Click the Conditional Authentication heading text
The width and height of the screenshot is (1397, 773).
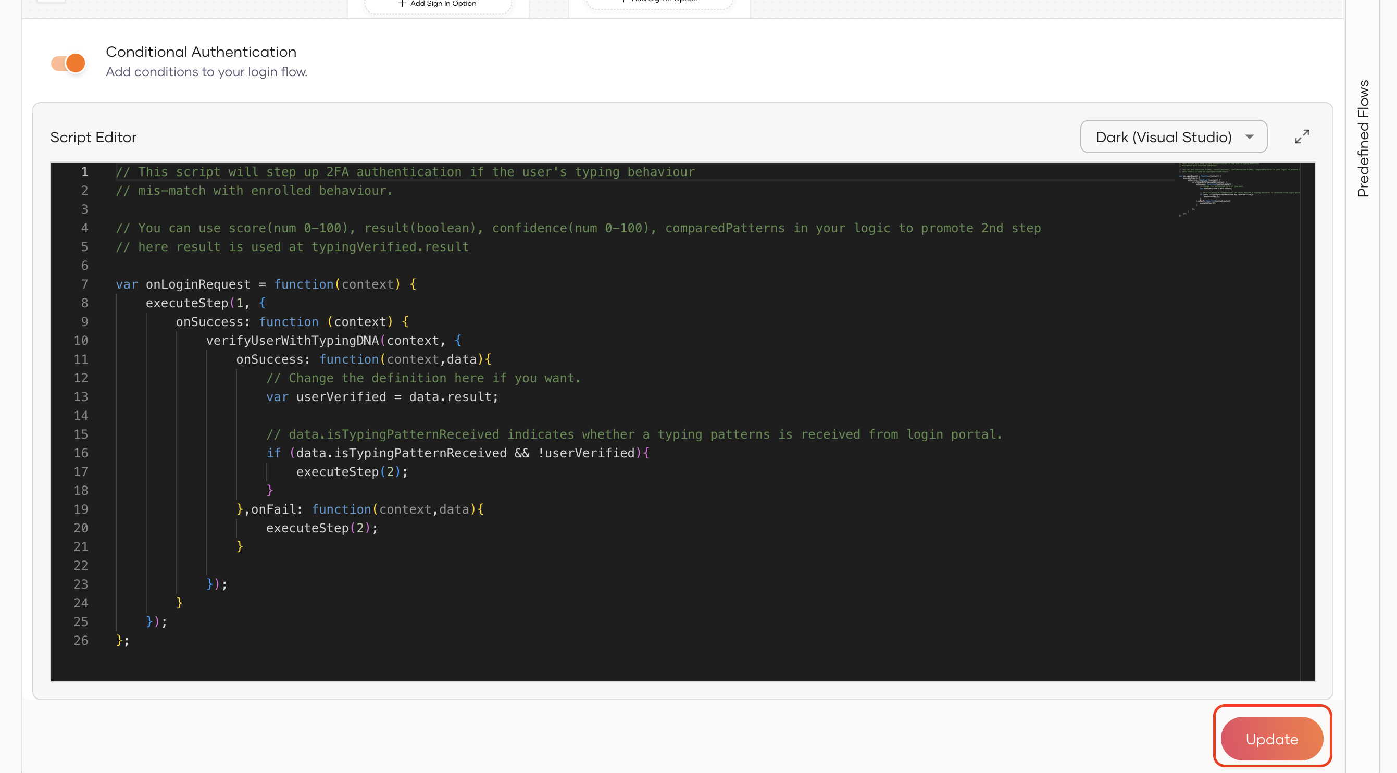201,52
